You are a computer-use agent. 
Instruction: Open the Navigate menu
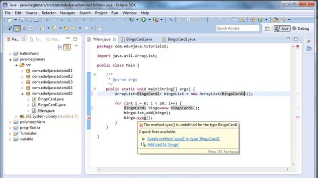(68, 13)
